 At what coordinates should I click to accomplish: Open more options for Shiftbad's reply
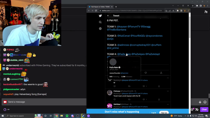pos(168,104)
